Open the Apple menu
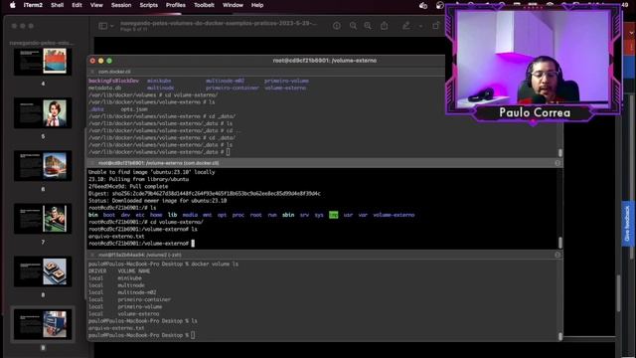 tap(13, 5)
